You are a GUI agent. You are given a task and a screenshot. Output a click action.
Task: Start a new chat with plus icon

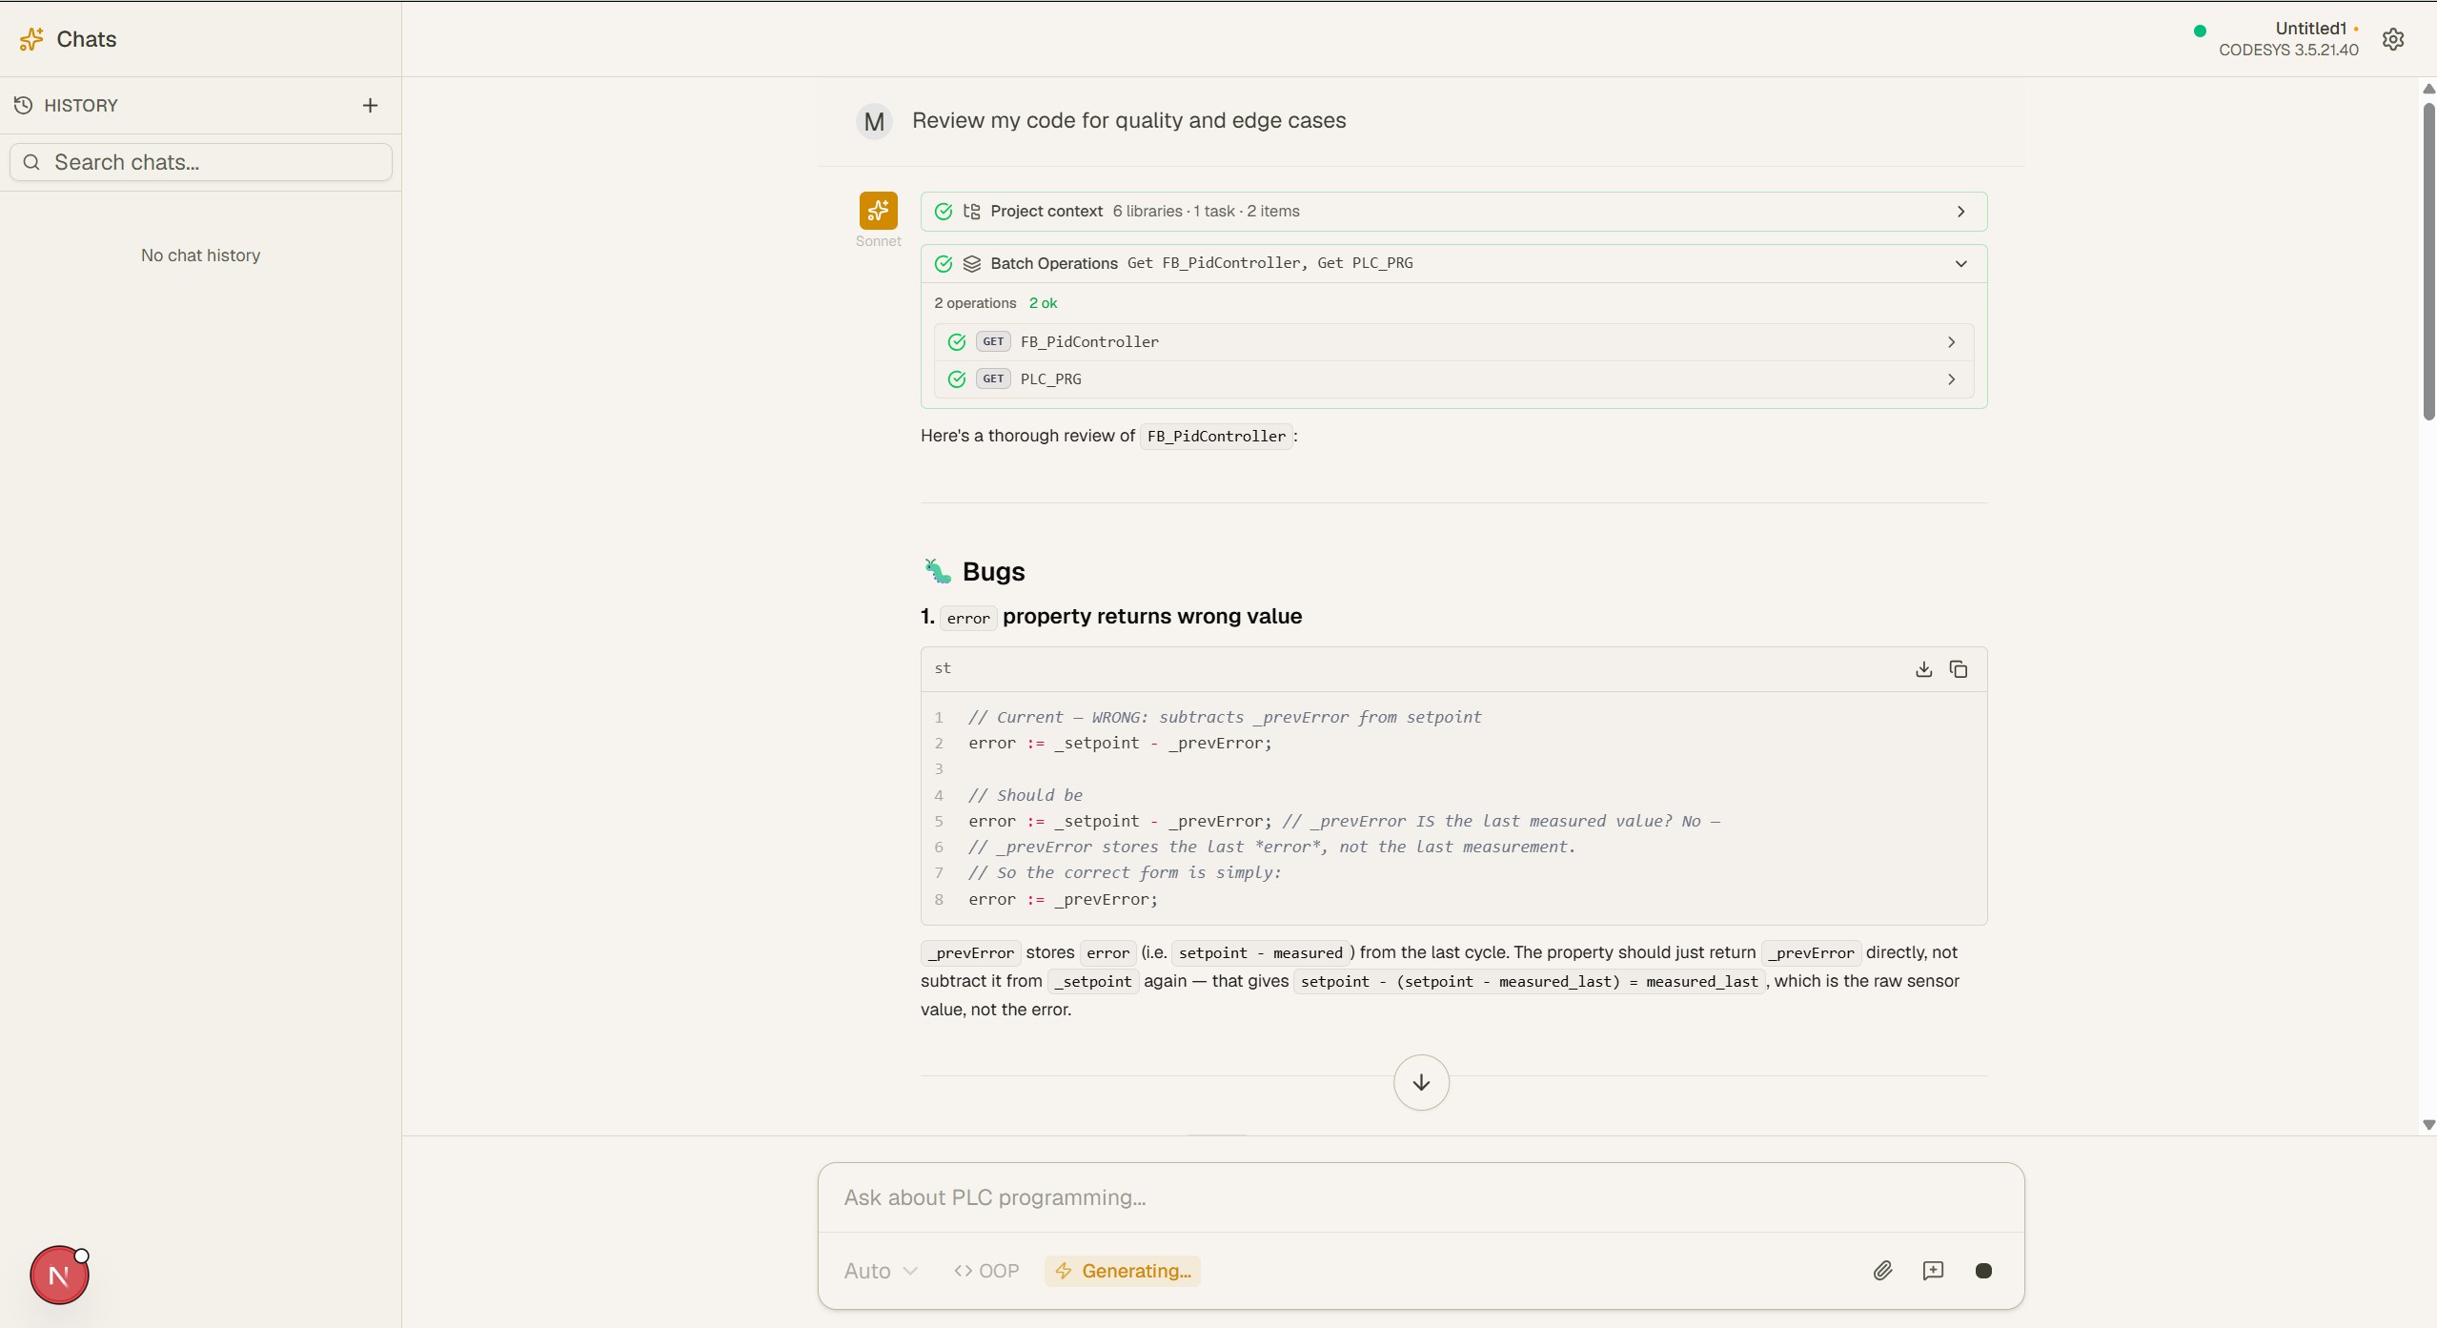pos(370,105)
